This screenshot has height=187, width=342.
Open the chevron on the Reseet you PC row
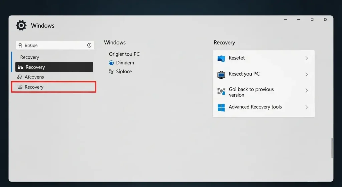(x=307, y=74)
